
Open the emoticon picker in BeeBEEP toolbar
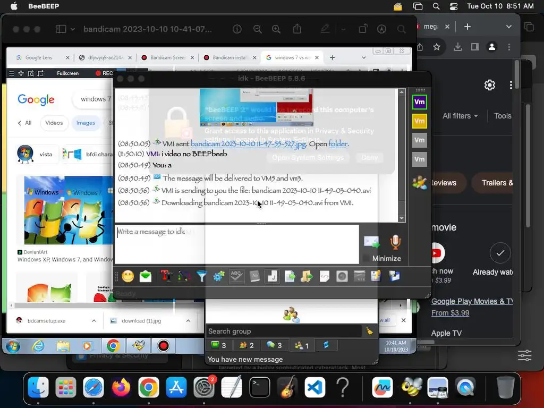click(128, 276)
